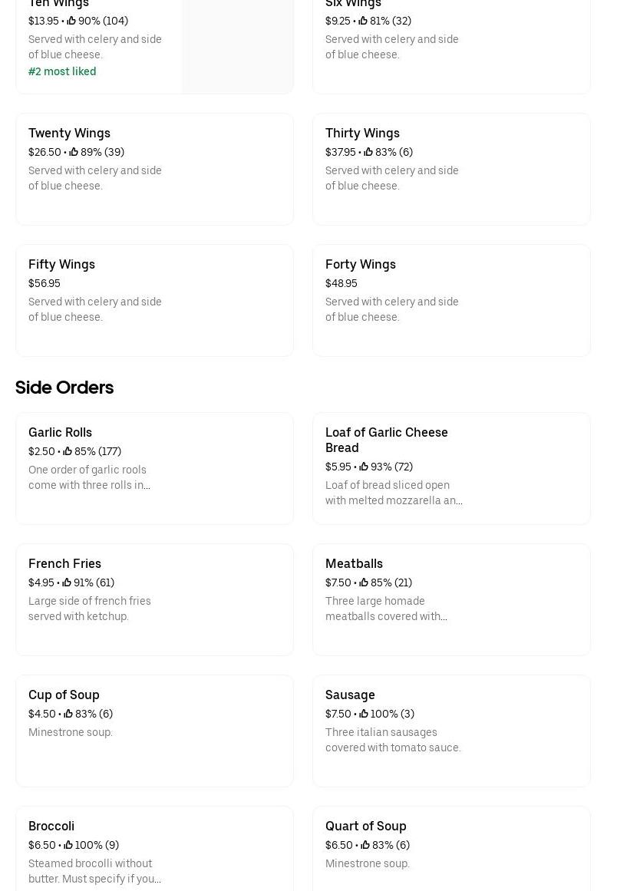Click the Twenty Wings description text

tap(95, 178)
